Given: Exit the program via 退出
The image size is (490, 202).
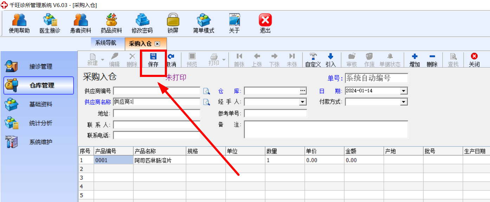Looking at the screenshot, I should pyautogui.click(x=265, y=23).
